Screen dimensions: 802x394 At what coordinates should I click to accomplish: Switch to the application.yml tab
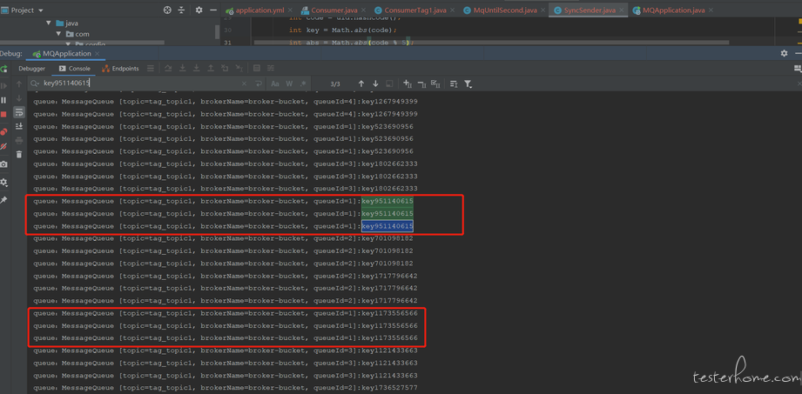(x=259, y=10)
